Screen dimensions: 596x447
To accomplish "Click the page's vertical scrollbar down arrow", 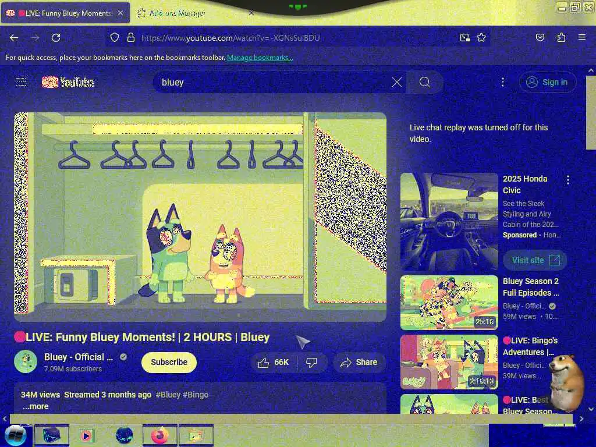I will pyautogui.click(x=591, y=409).
